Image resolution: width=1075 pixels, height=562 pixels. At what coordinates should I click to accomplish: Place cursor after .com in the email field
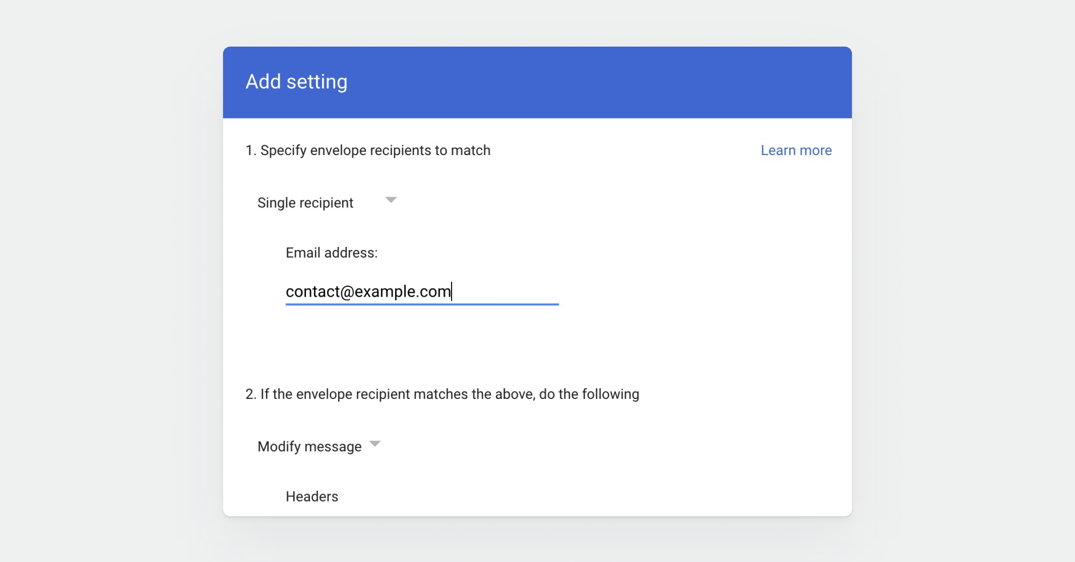[451, 292]
